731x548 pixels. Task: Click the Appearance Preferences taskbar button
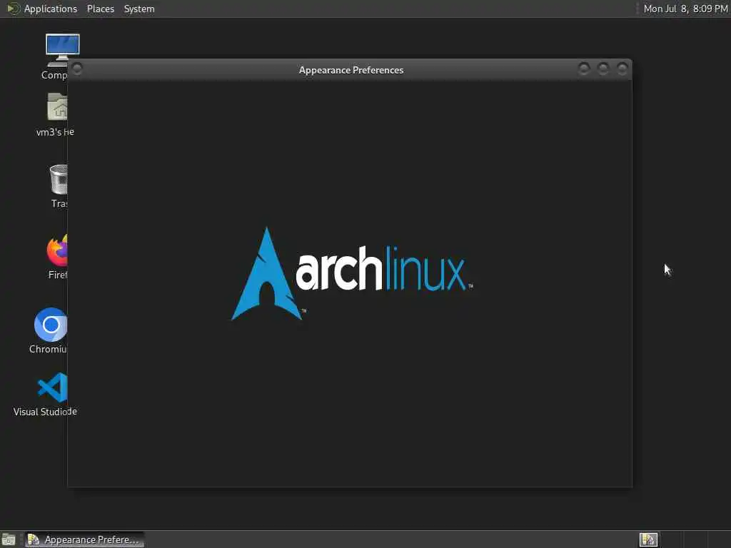84,539
